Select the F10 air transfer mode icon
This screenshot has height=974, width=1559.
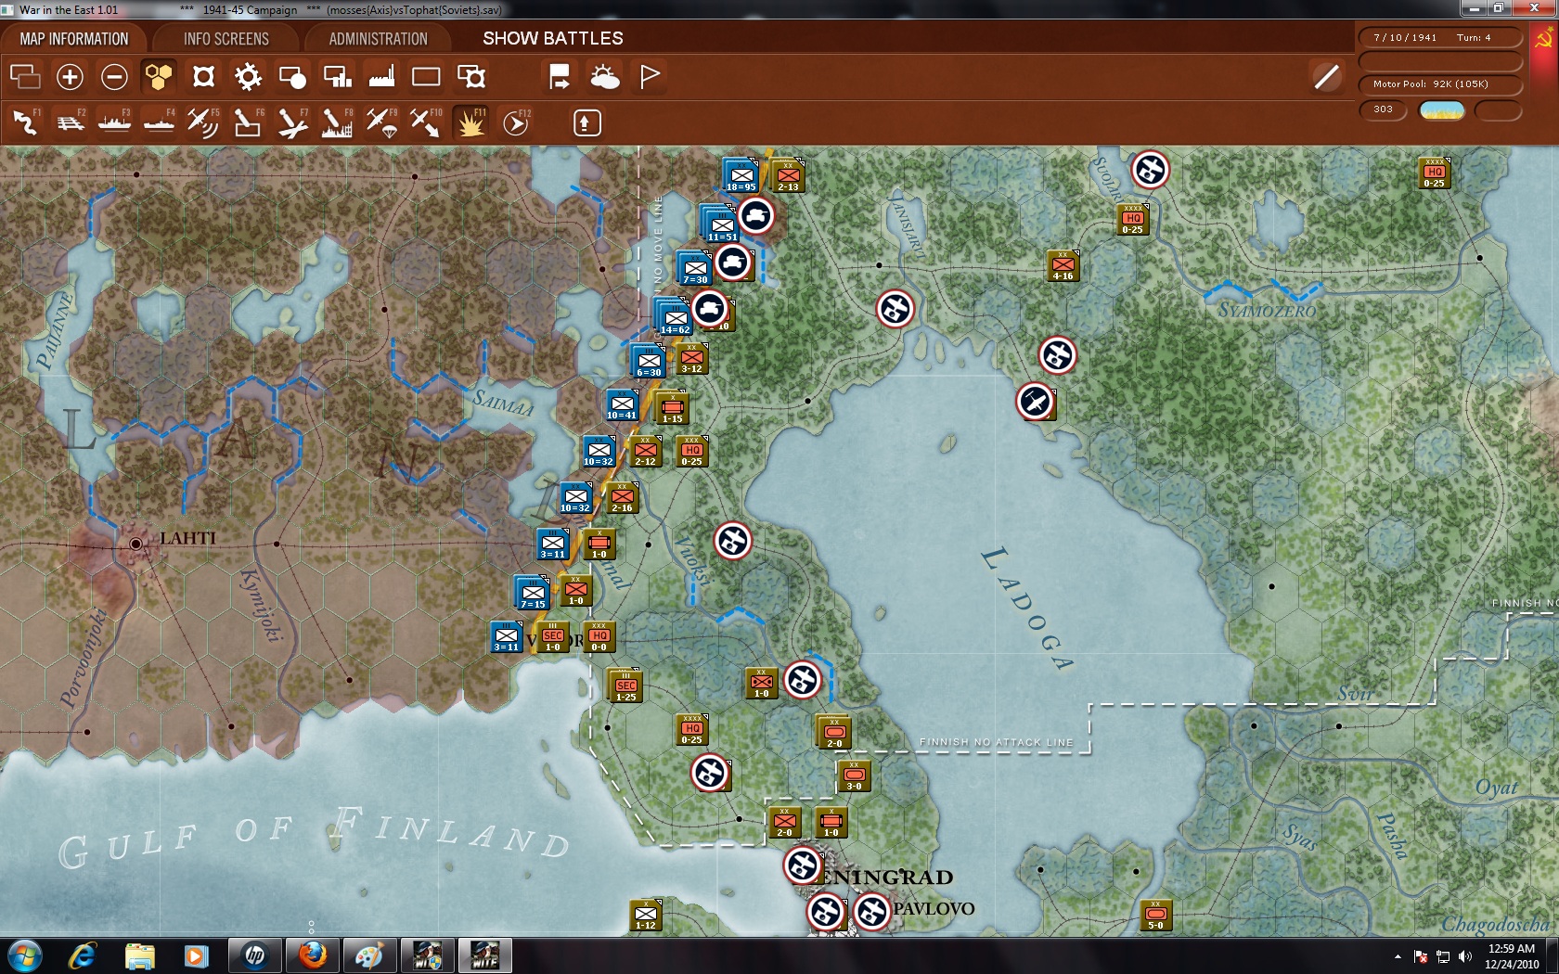426,122
